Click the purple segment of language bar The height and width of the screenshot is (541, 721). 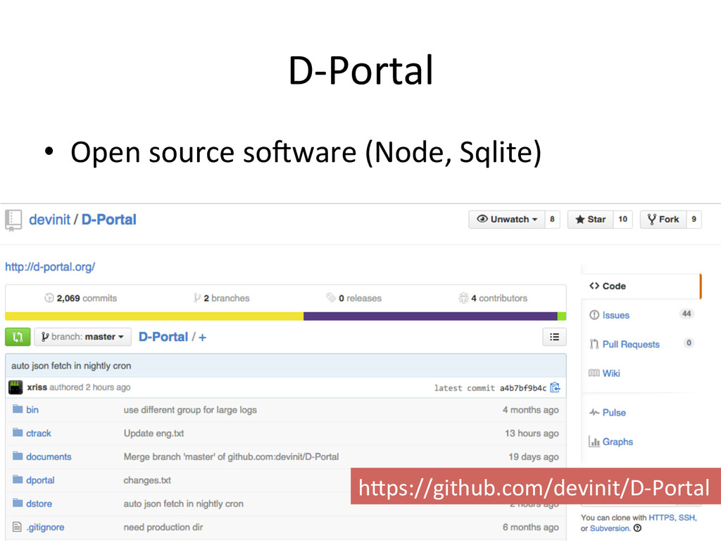click(x=430, y=316)
